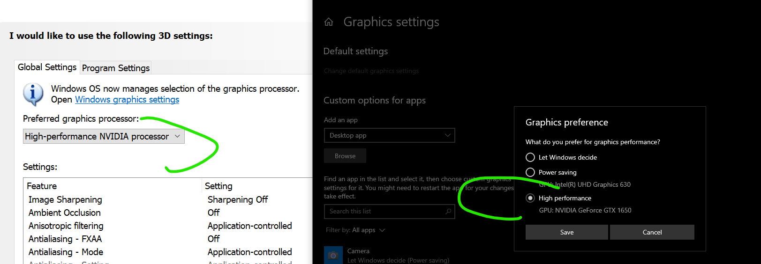Select the Power saving radio option
Image resolution: width=761 pixels, height=264 pixels.
pyautogui.click(x=530, y=172)
